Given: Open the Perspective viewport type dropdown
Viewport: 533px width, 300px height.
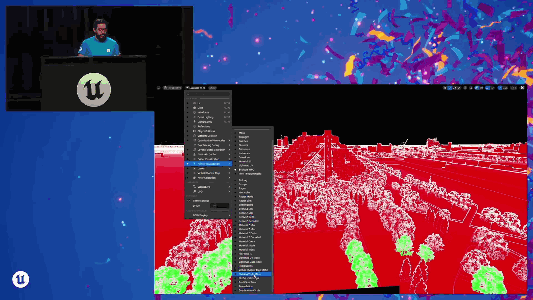Looking at the screenshot, I should [x=172, y=88].
